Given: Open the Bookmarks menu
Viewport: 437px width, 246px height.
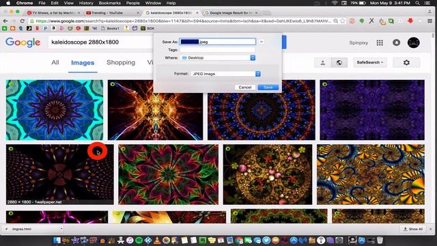Looking at the screenshot, I should pyautogui.click(x=109, y=3).
